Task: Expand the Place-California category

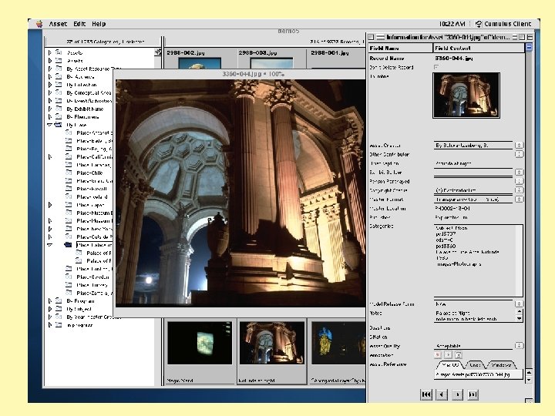Action: pyautogui.click(x=50, y=156)
